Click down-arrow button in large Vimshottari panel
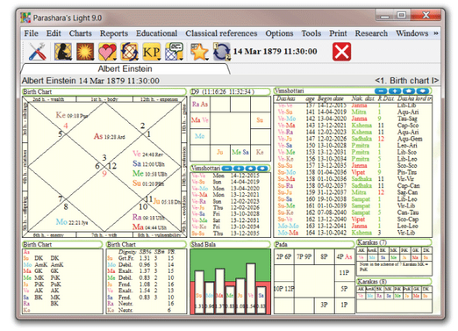Viewport: 458px width, 331px height. click(x=423, y=91)
